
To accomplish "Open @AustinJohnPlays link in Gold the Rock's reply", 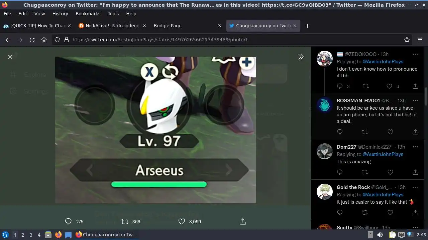I will (x=383, y=194).
